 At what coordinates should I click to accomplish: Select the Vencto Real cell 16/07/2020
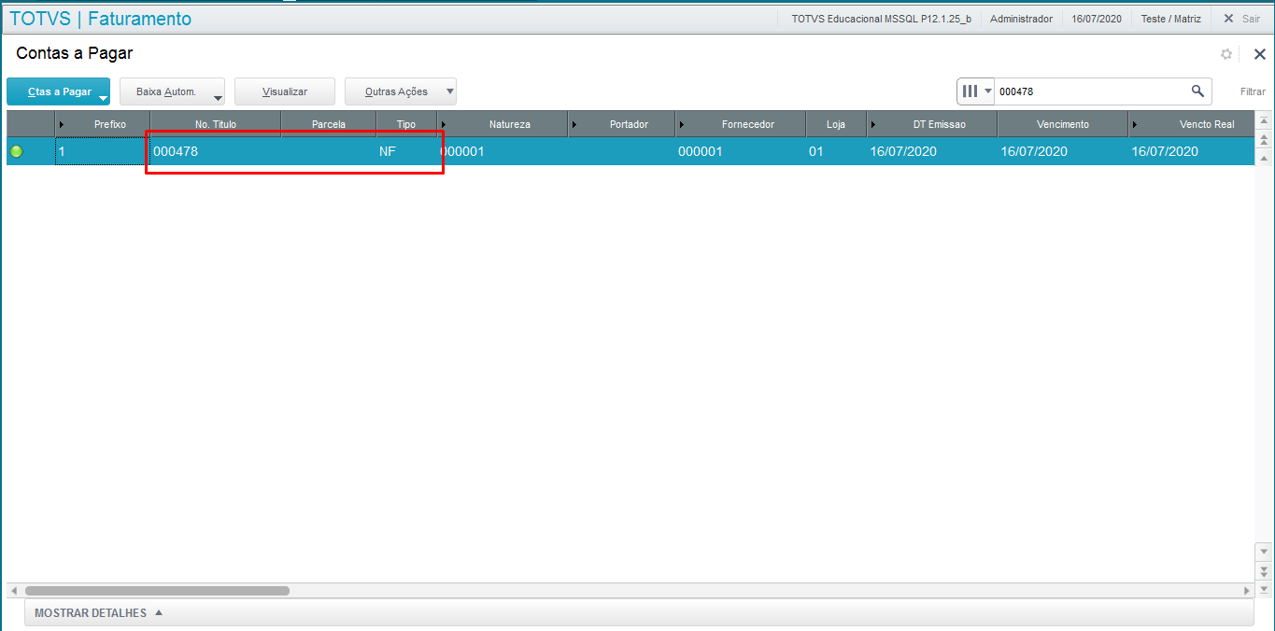tap(1192, 151)
